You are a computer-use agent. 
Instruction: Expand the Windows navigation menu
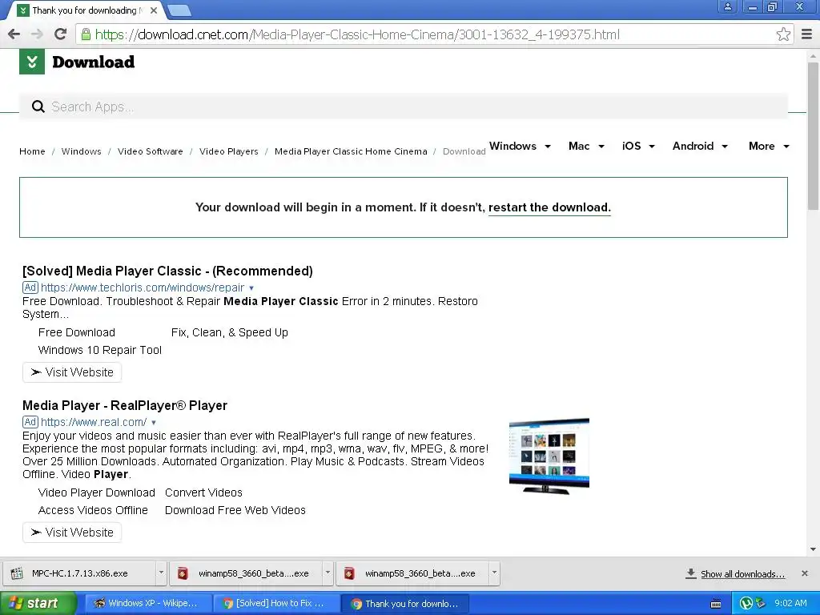point(520,146)
